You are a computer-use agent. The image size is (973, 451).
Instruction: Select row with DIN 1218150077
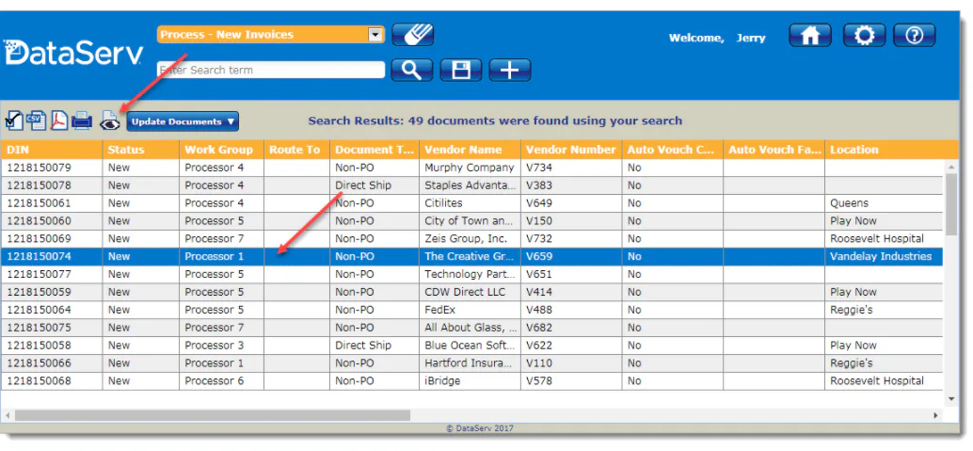[x=471, y=274]
